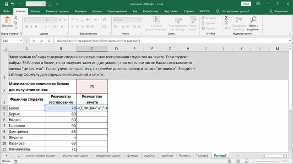Collapse the ribbon using the up chevron
The width and height of the screenshot is (293, 164).
290,34
